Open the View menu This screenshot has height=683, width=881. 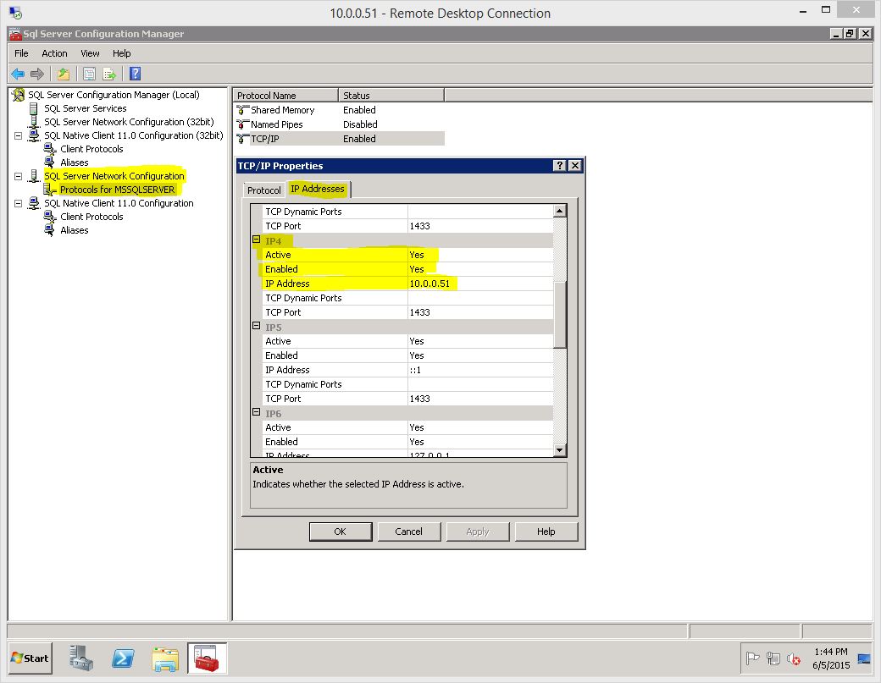point(90,53)
